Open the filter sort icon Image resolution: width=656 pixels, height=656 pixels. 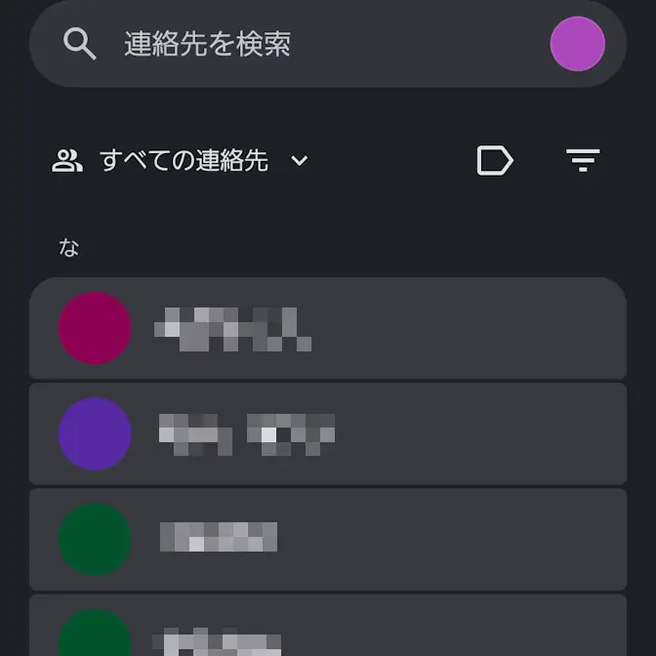(583, 160)
